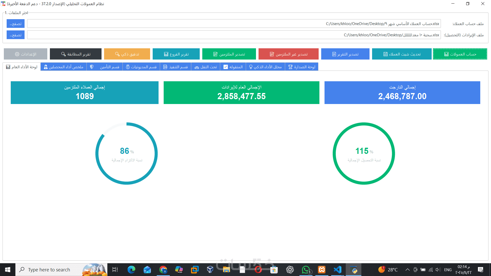Open تقرير المطابقة matching report
This screenshot has width=491, height=276.
[x=76, y=54]
